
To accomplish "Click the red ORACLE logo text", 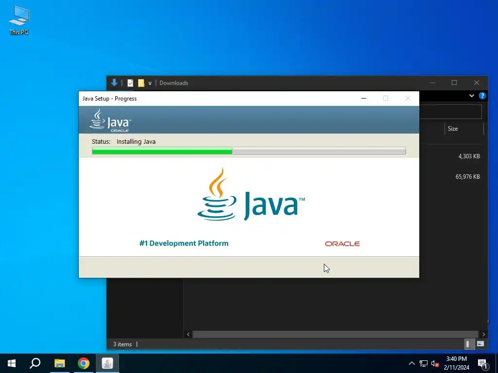I will [x=342, y=244].
